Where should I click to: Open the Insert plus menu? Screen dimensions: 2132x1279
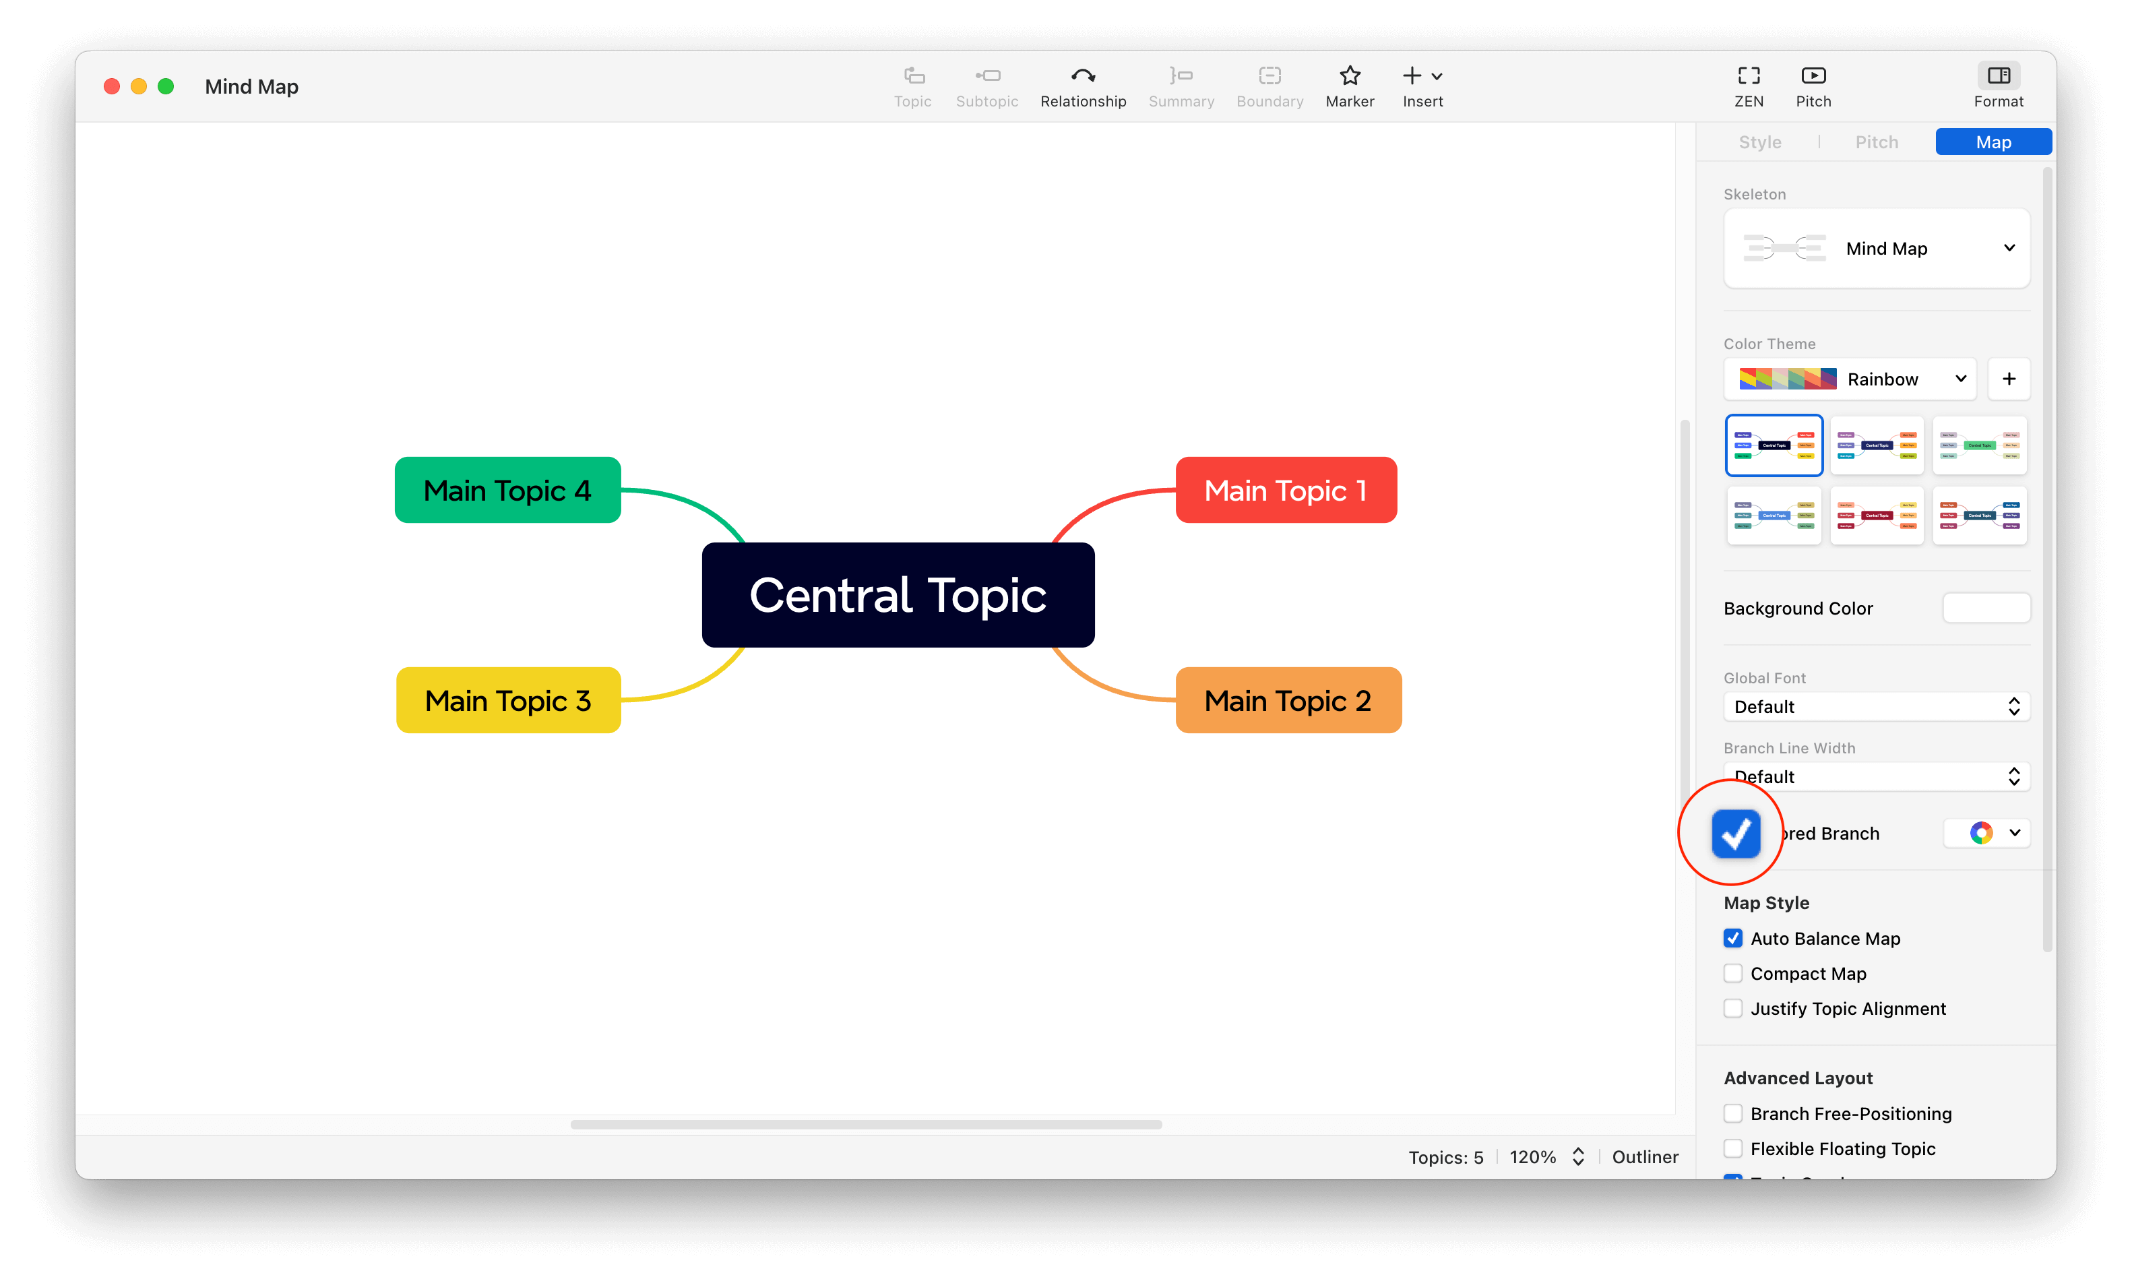click(x=1422, y=86)
